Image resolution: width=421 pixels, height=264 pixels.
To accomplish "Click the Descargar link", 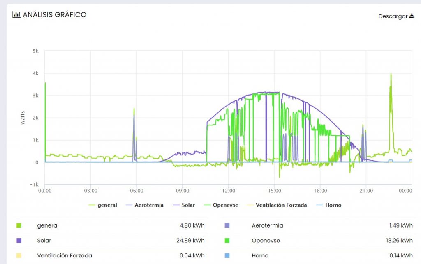I will pyautogui.click(x=393, y=16).
